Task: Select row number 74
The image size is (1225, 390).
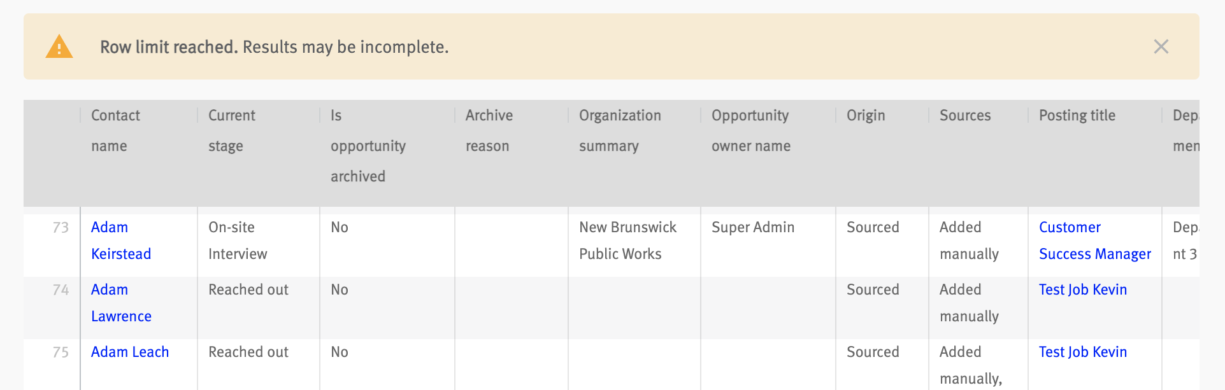Action: pyautogui.click(x=61, y=289)
